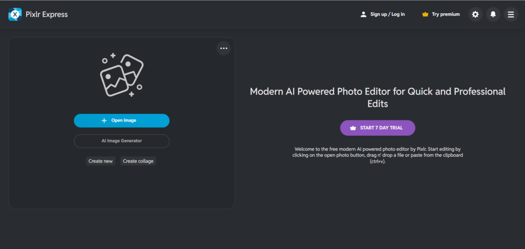Open the three-dot options menu
This screenshot has width=525, height=249.
[x=224, y=48]
